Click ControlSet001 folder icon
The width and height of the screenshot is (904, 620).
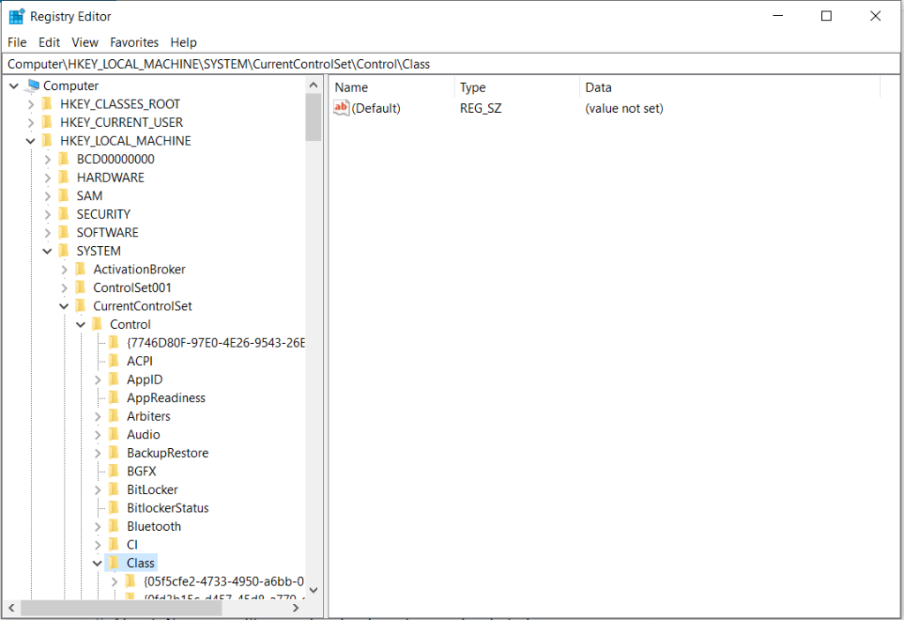(81, 288)
